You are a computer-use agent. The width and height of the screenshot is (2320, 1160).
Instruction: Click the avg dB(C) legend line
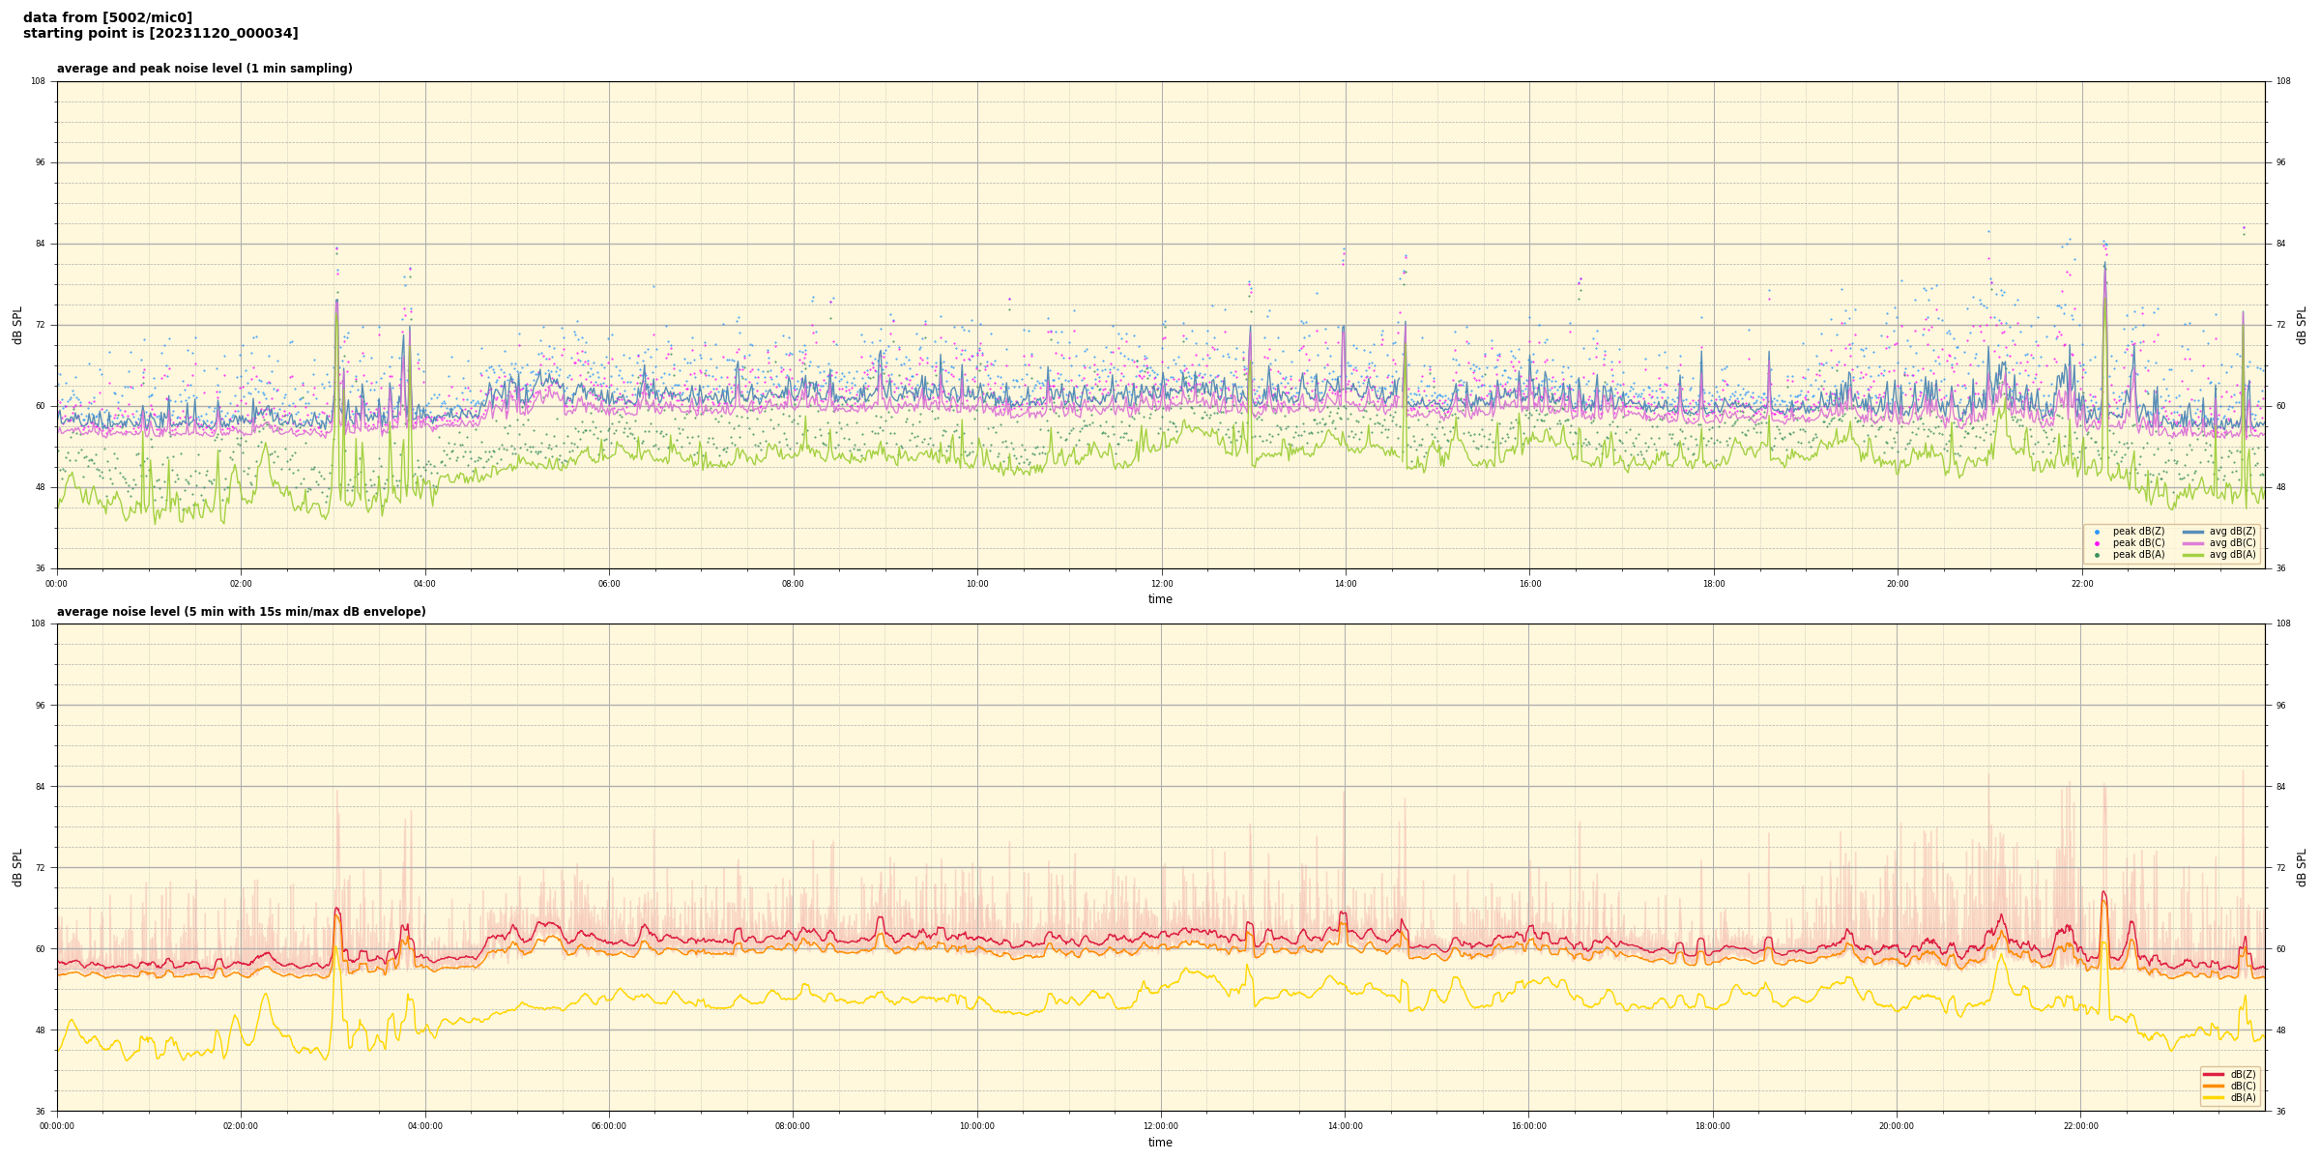click(x=2193, y=543)
